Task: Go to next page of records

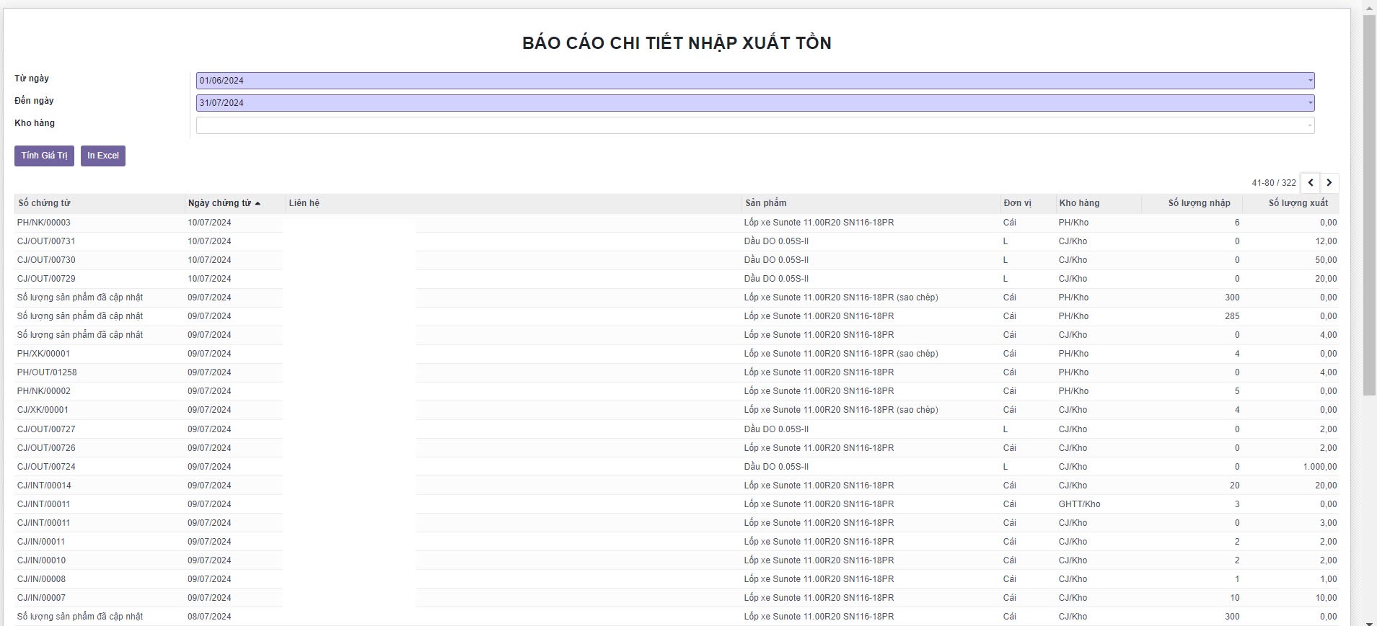Action: click(1329, 183)
